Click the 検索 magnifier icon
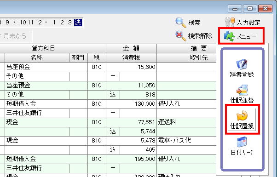Image resolution: width=277 pixels, height=177 pixels. (x=181, y=23)
